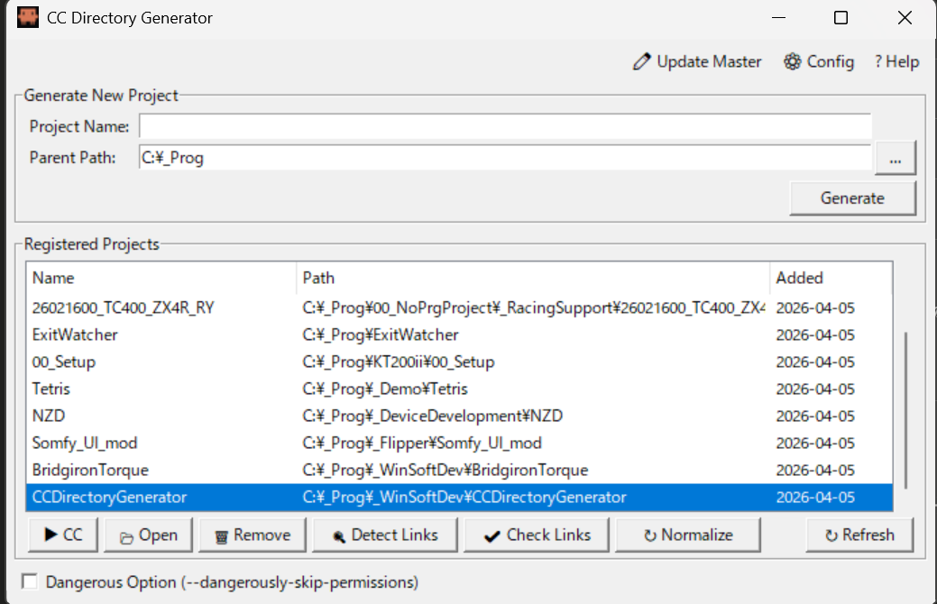This screenshot has width=937, height=604.
Task: Select the BridgironTorque project name
Action: click(90, 471)
